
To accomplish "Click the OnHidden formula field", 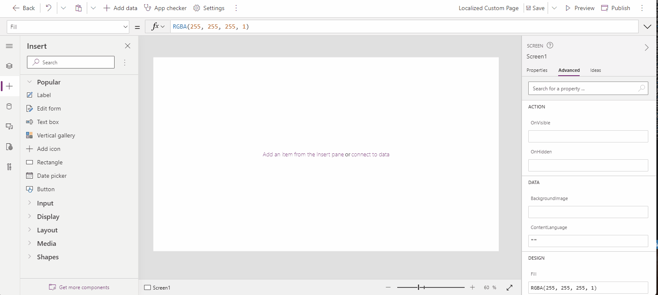I will [588, 165].
